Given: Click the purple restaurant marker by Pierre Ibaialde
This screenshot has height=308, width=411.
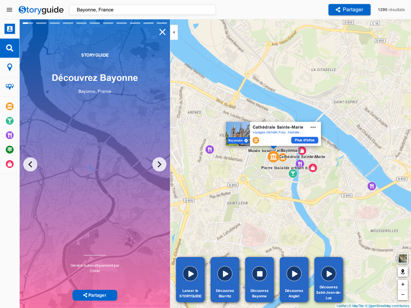Looking at the screenshot, I should [300, 164].
